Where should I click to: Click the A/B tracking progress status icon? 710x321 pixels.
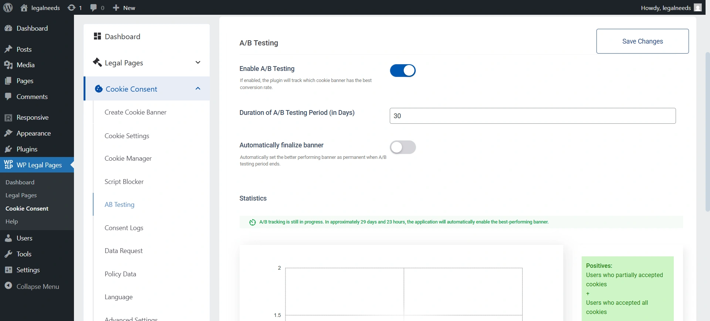253,222
